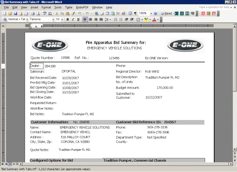Open the Help menu
Image resolution: width=237 pixels, height=172 pixels.
point(109,7)
